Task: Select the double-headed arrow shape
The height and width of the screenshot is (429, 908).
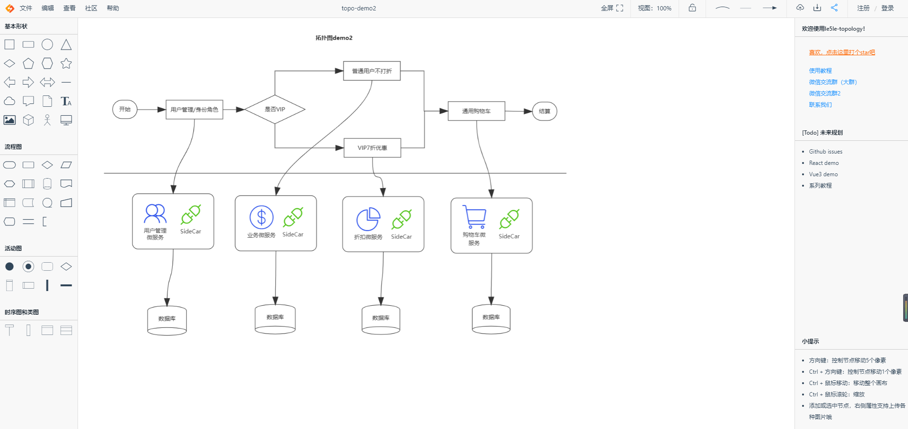Action: click(x=47, y=82)
